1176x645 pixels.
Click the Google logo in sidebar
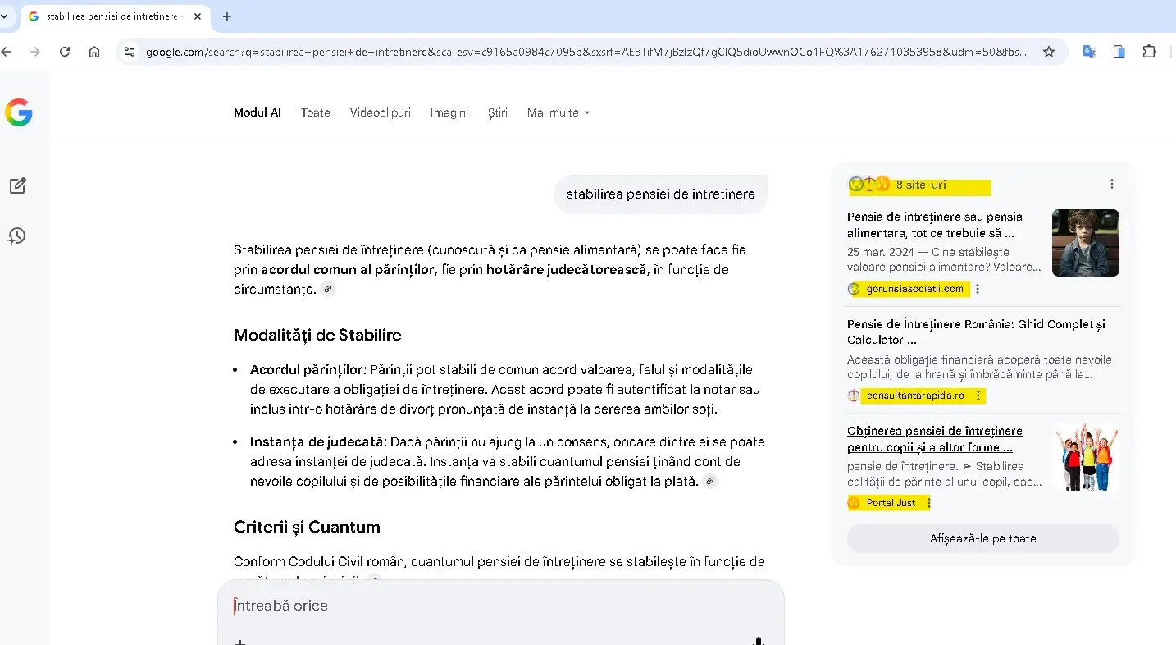(x=19, y=112)
